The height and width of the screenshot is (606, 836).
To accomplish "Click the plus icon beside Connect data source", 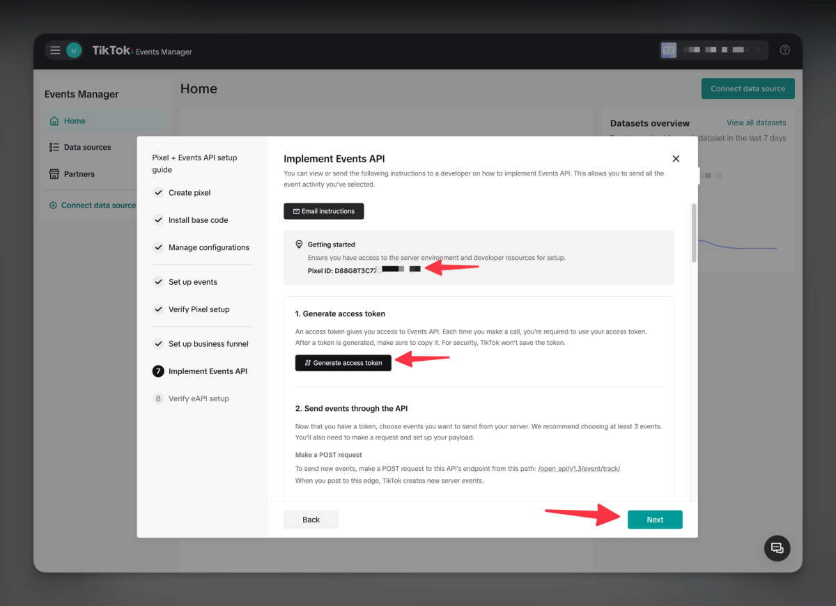I will 53,205.
